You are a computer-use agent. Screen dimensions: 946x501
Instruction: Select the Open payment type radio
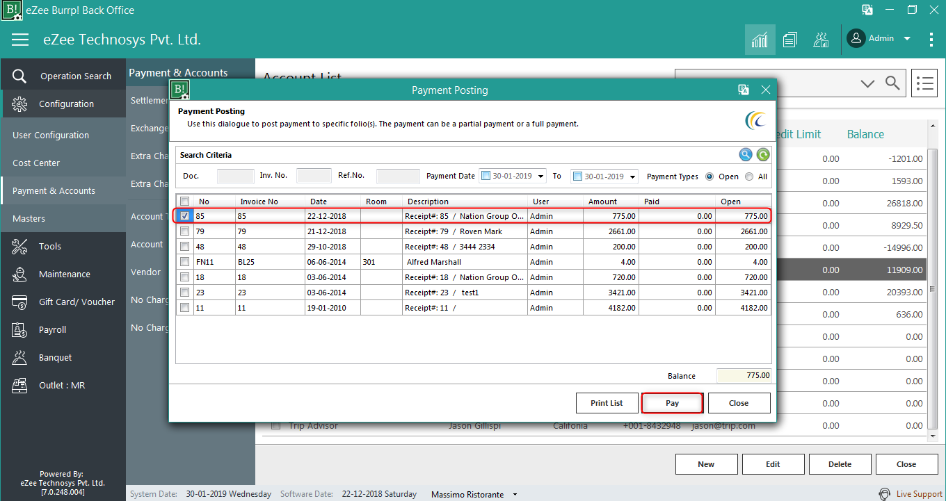(x=709, y=176)
